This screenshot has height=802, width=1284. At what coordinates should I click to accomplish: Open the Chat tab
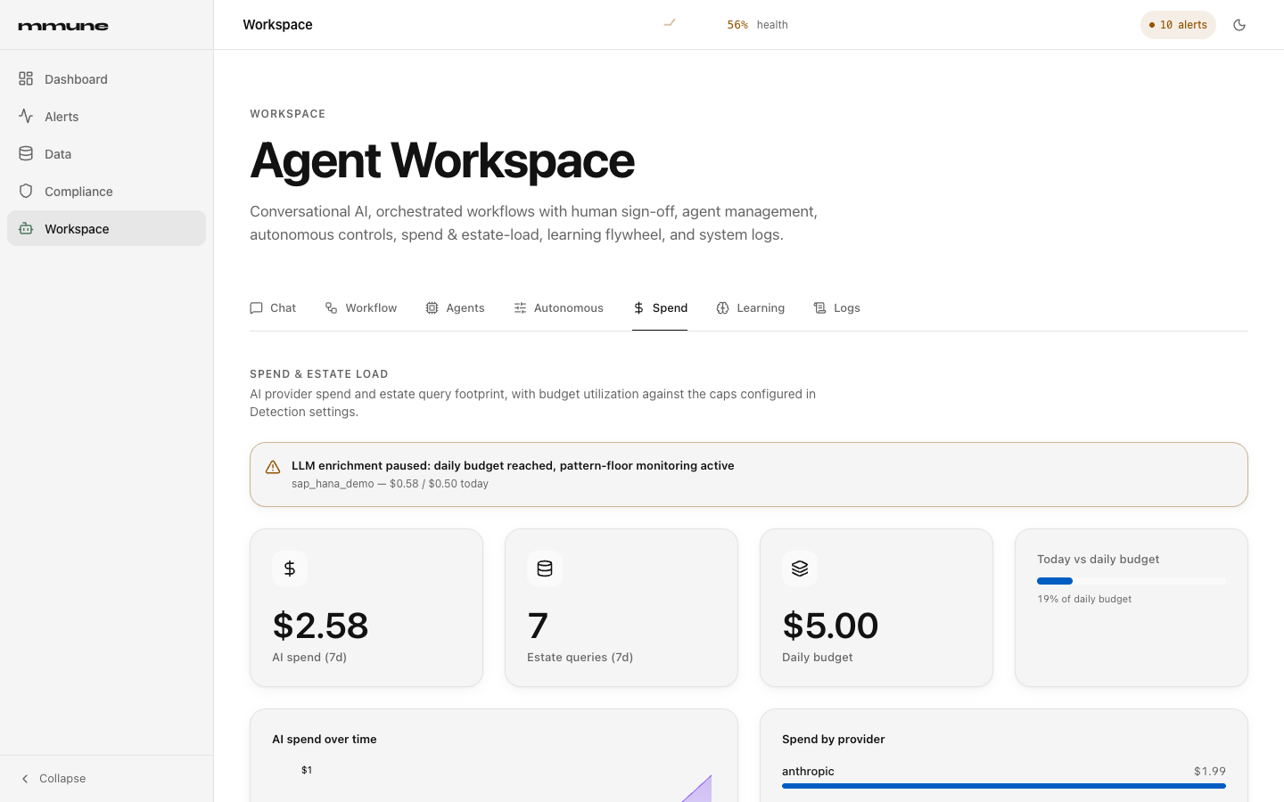pos(273,308)
